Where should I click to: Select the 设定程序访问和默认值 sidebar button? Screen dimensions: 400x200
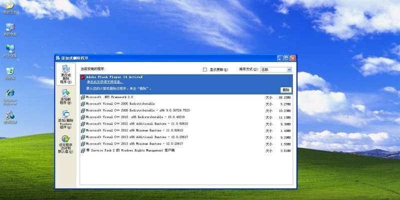tap(66, 144)
